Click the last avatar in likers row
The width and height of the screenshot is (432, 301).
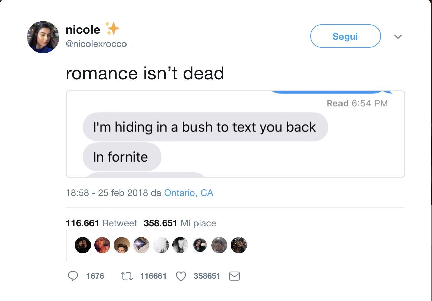point(239,245)
